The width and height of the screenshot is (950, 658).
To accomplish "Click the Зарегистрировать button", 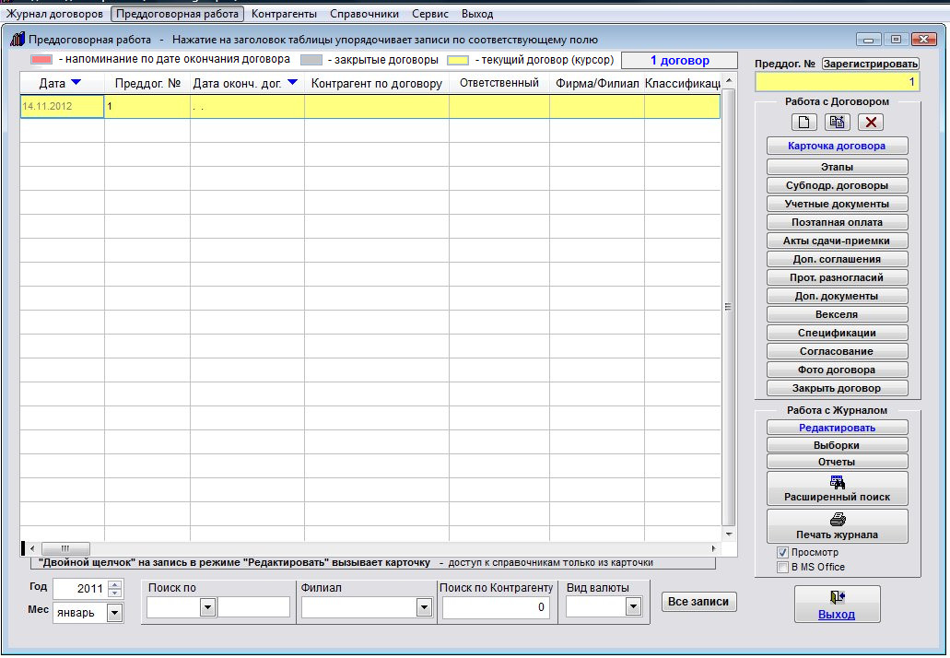I will (x=870, y=64).
